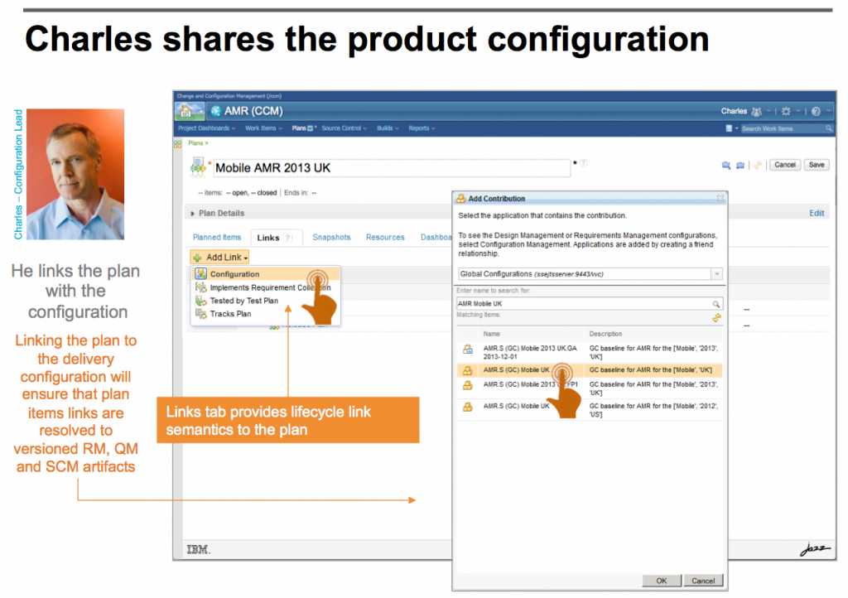
Task: Click the search magnifier in the name search field
Action: pyautogui.click(x=716, y=304)
